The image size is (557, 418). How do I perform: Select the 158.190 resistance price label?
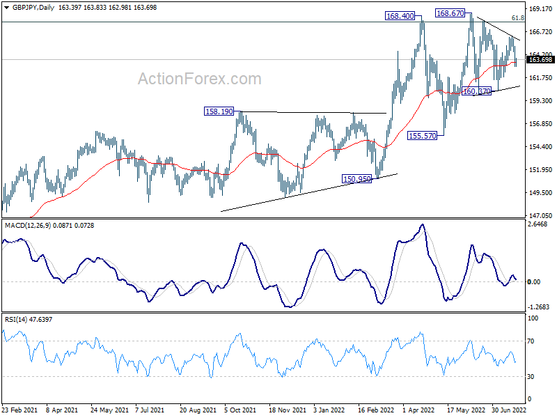218,111
